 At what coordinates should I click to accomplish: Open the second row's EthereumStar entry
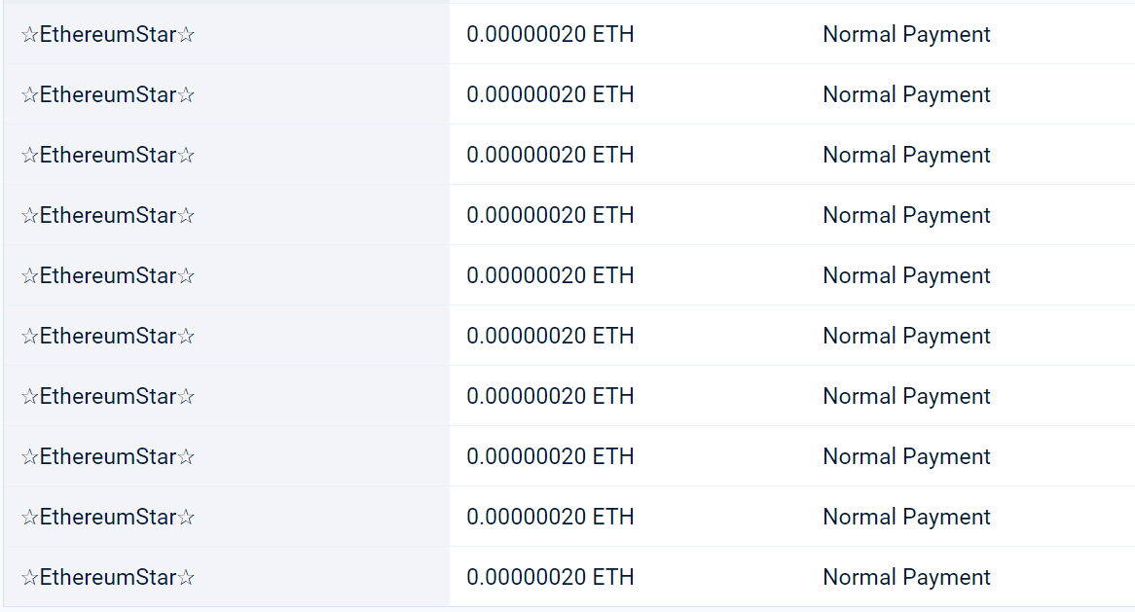click(108, 95)
